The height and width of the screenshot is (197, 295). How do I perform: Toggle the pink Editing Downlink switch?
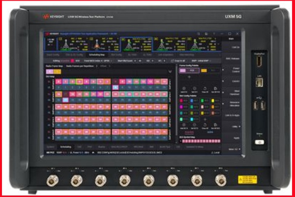click(72, 61)
